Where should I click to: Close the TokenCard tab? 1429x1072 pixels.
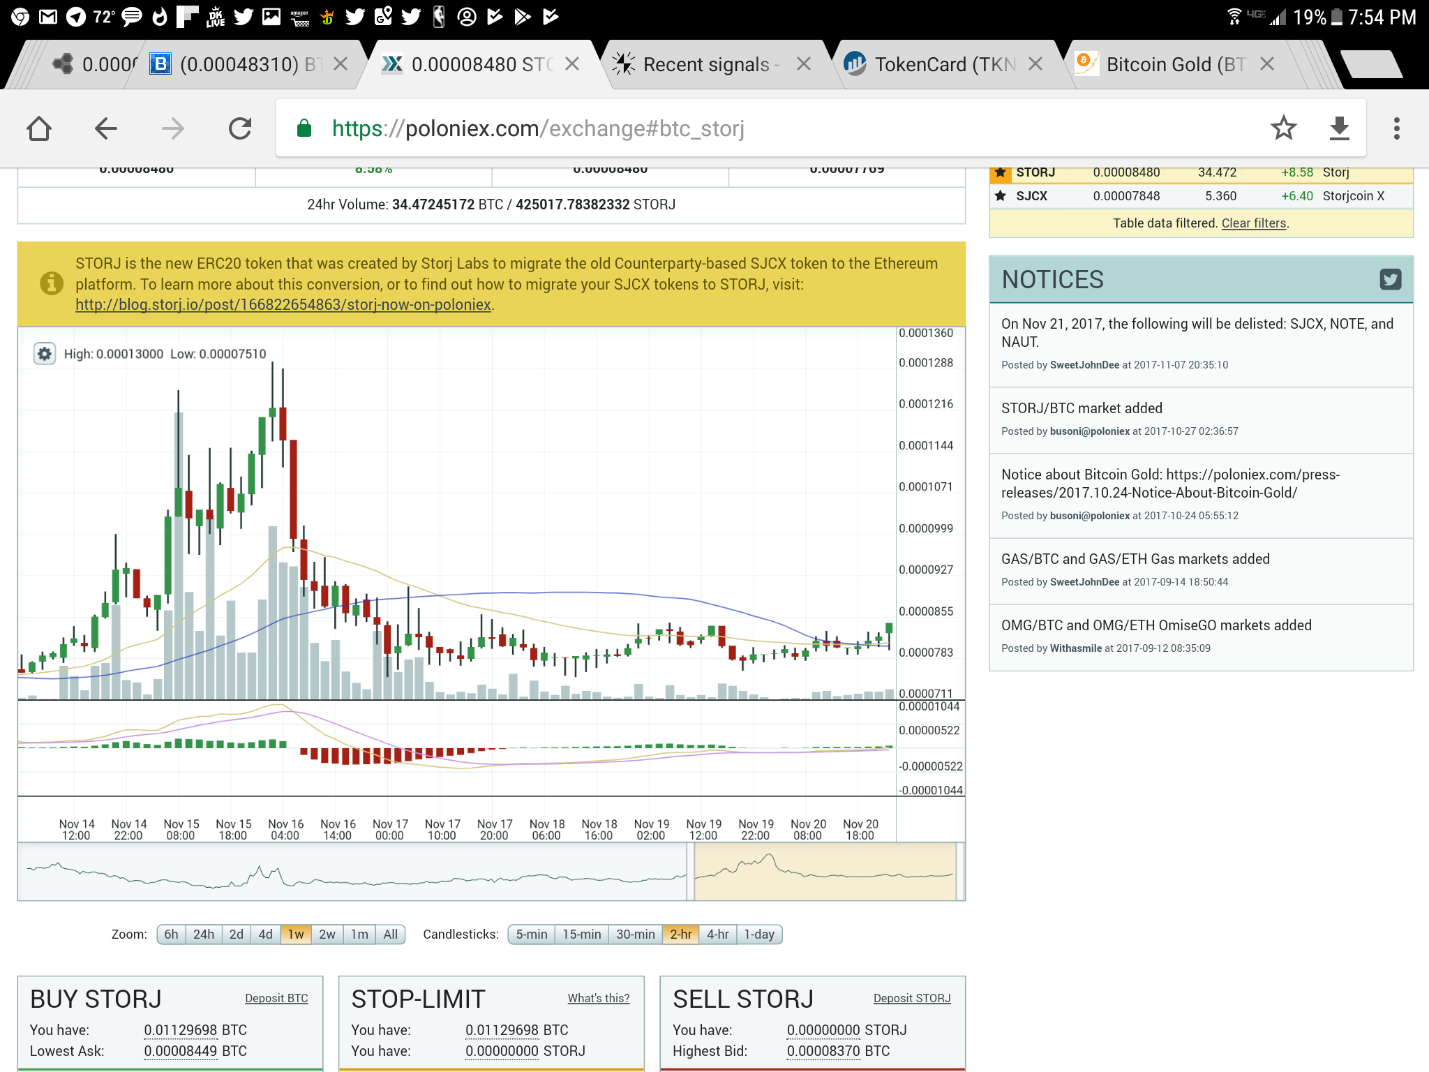click(x=1035, y=64)
